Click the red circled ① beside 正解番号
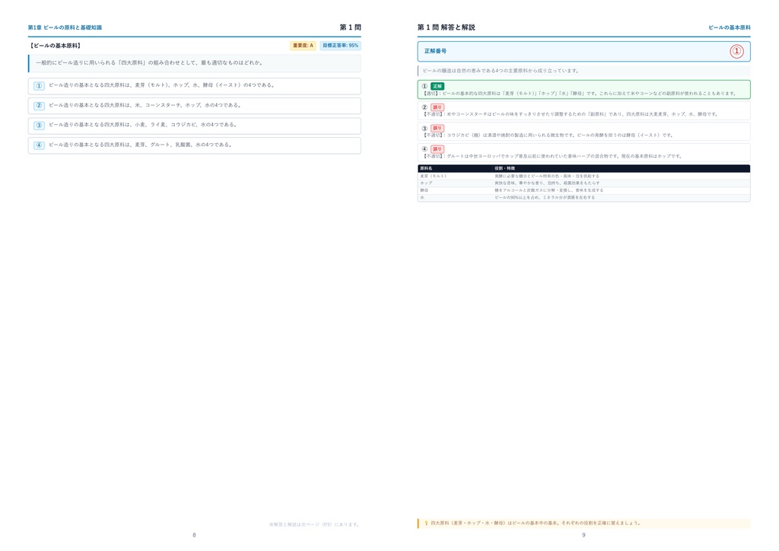The image size is (779, 551). click(736, 51)
